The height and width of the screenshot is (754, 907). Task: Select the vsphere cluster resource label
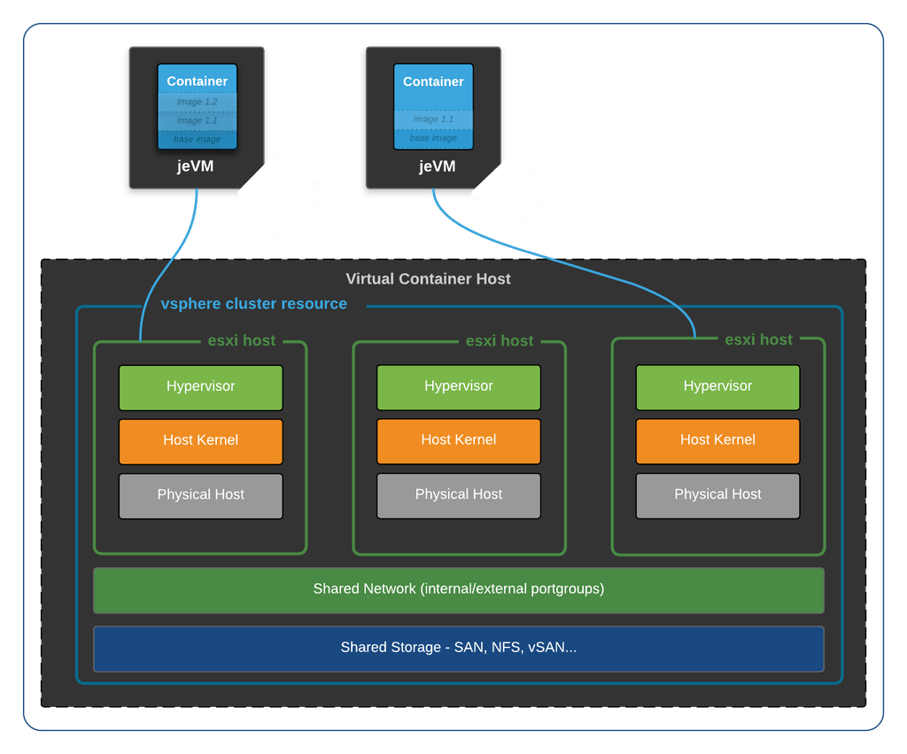coord(254,304)
